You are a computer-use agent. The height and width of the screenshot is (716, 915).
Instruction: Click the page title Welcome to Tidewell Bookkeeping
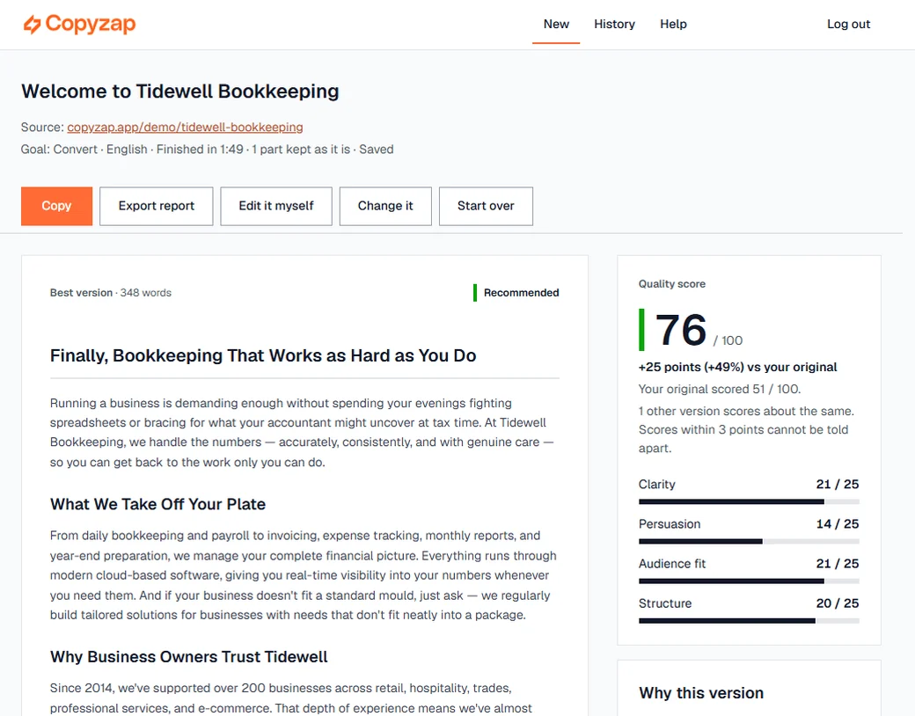coord(180,91)
